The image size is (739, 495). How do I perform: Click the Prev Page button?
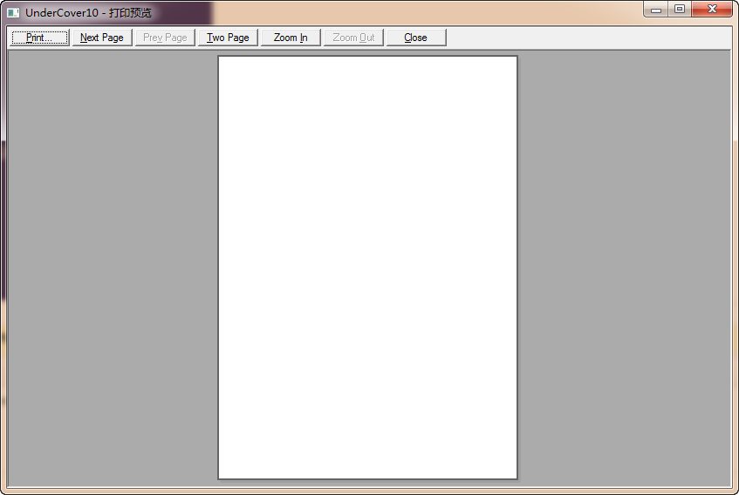tap(165, 38)
